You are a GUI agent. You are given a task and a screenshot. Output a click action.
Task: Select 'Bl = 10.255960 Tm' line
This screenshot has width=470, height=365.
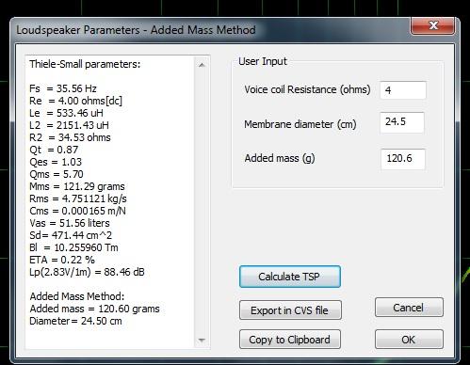(73, 247)
